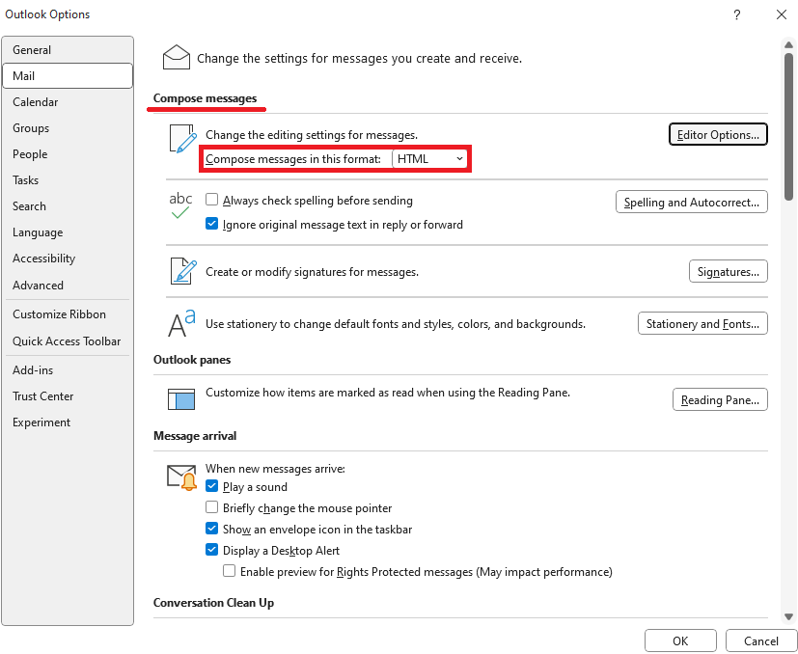Screen dimensions: 798x654
Task: Open Customize Ribbon settings
Action: coord(68,314)
